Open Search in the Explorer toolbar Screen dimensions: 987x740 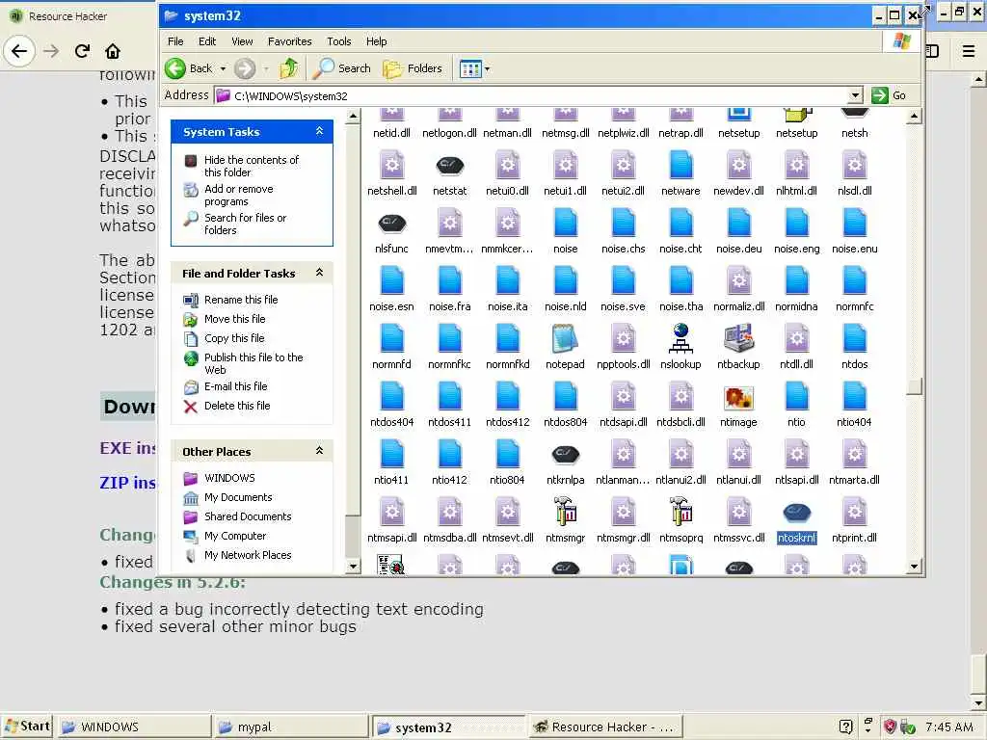point(342,68)
